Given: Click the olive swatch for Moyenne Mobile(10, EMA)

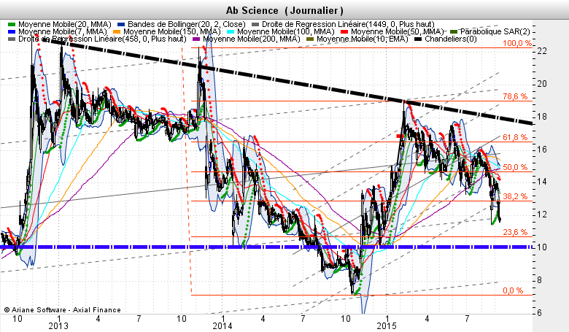Looking at the screenshot, I should pos(310,39).
